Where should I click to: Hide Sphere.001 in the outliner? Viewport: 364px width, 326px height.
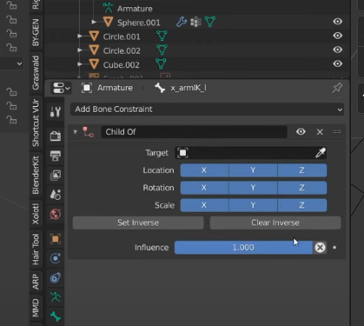pyautogui.click(x=338, y=22)
